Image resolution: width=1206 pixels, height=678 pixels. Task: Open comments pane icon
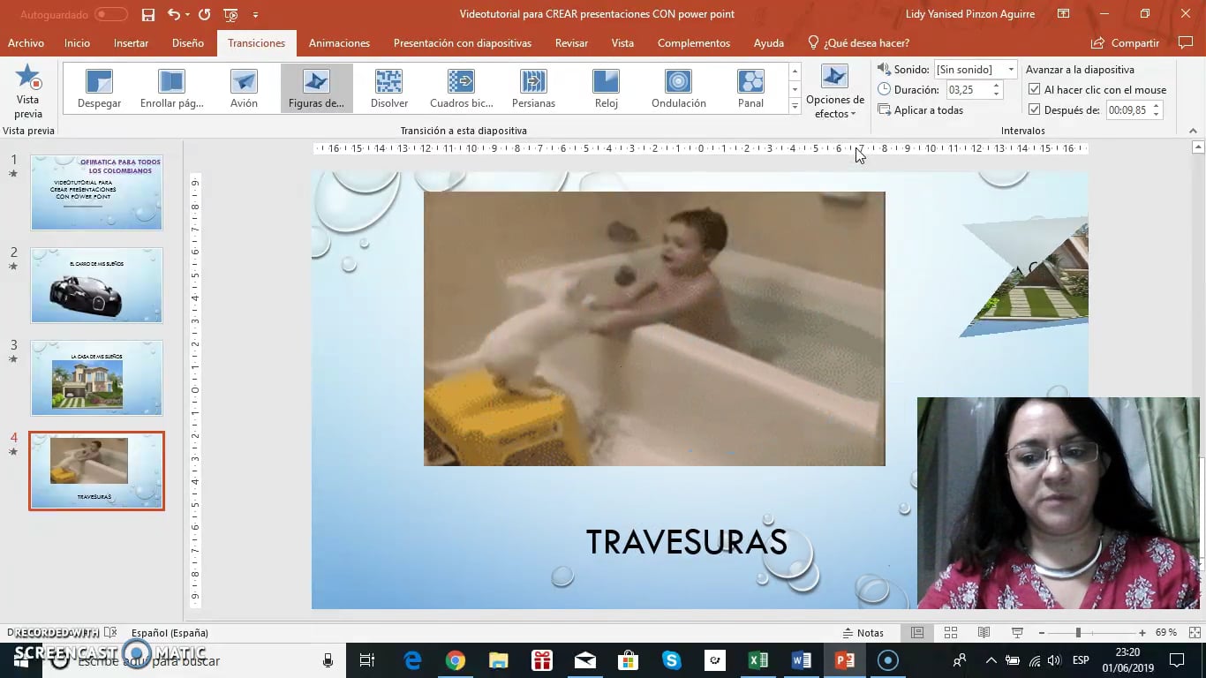(1186, 42)
